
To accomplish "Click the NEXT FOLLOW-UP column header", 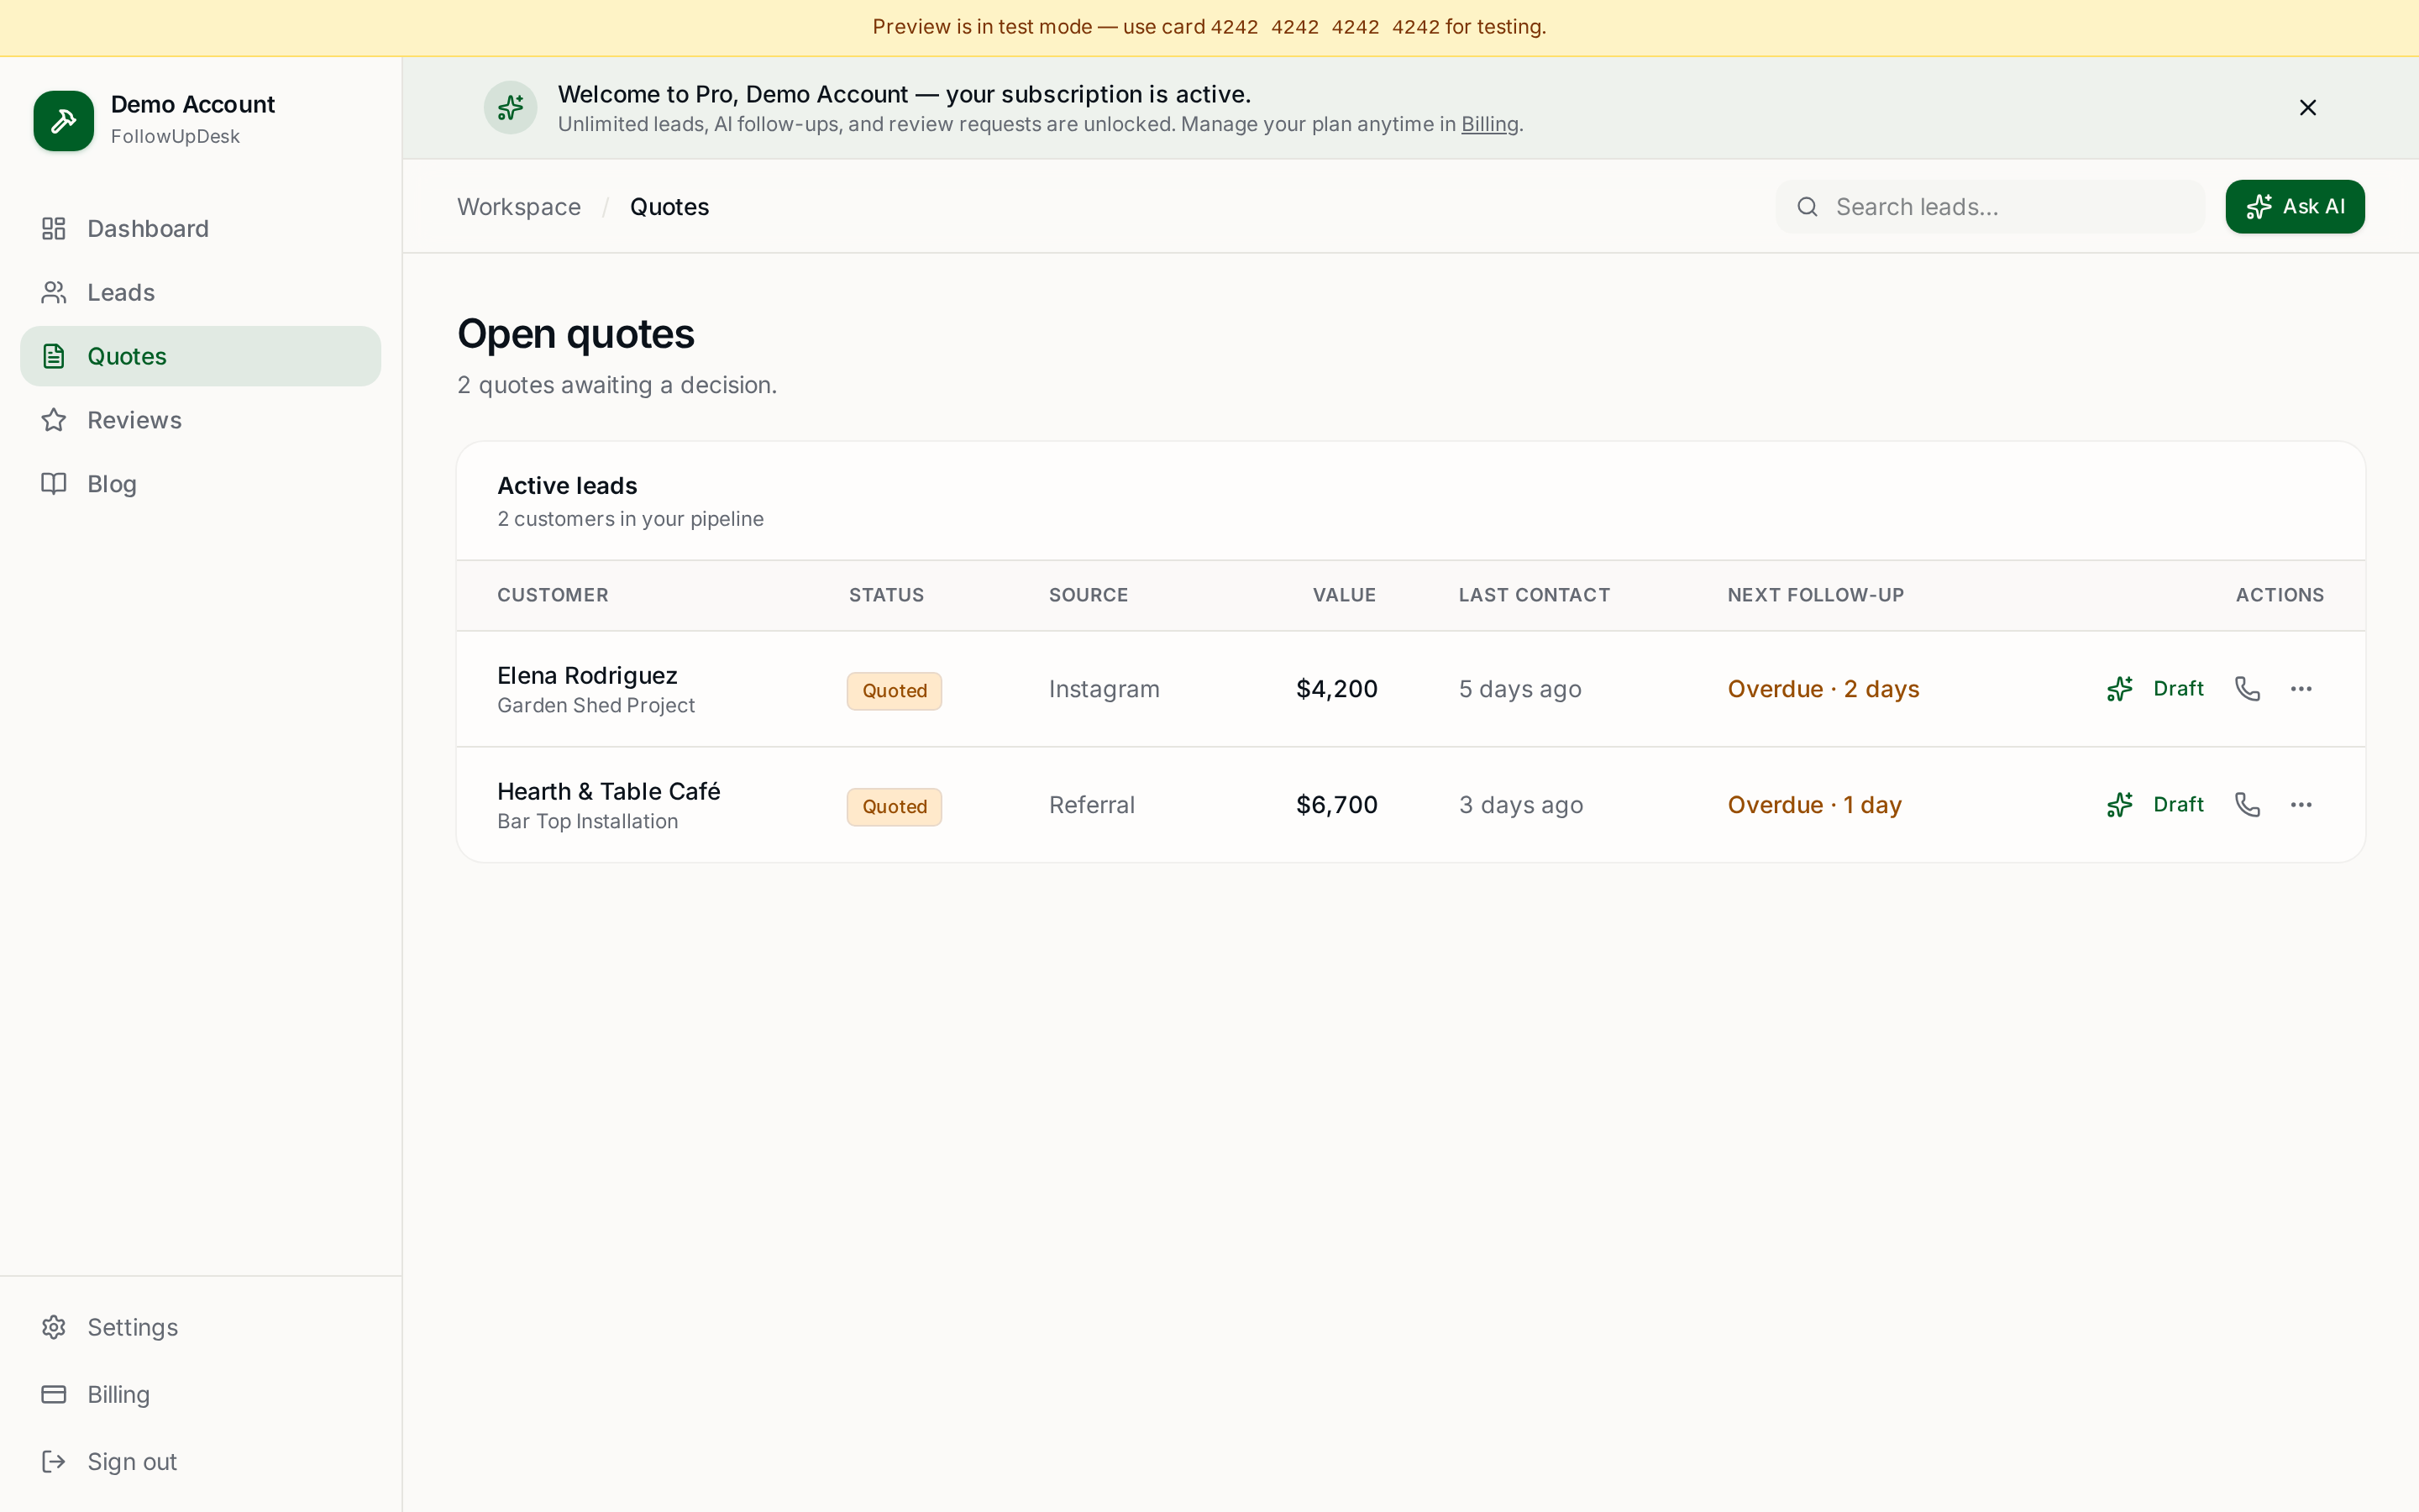I will [x=1815, y=595].
